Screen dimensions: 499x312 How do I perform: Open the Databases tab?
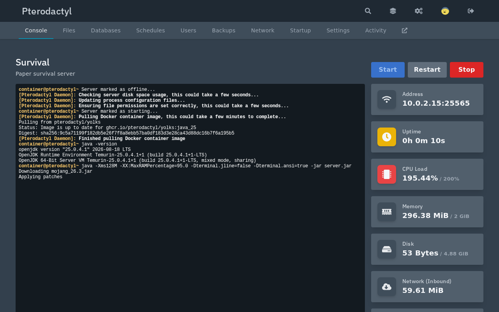click(106, 30)
